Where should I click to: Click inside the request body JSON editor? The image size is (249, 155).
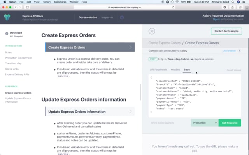[195, 96]
